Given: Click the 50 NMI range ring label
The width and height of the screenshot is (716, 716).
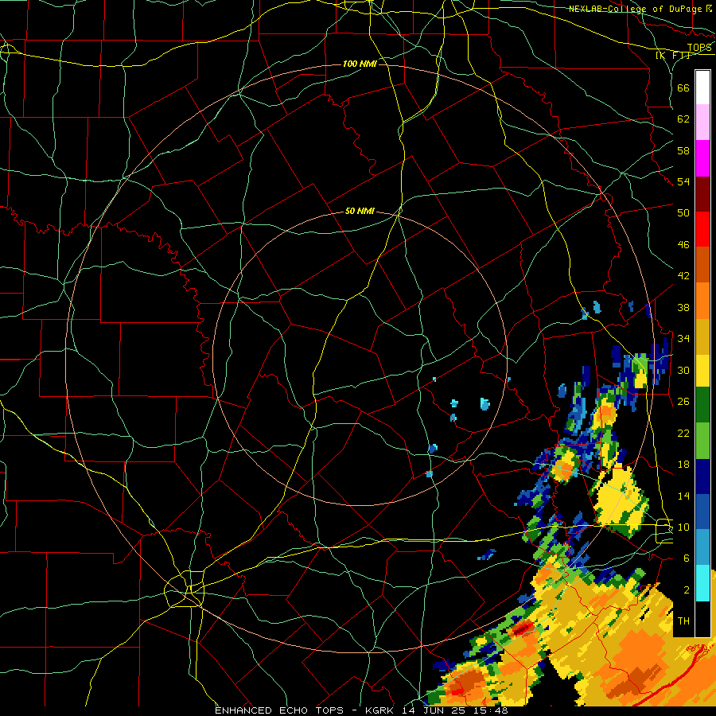Looking at the screenshot, I should click(x=360, y=211).
